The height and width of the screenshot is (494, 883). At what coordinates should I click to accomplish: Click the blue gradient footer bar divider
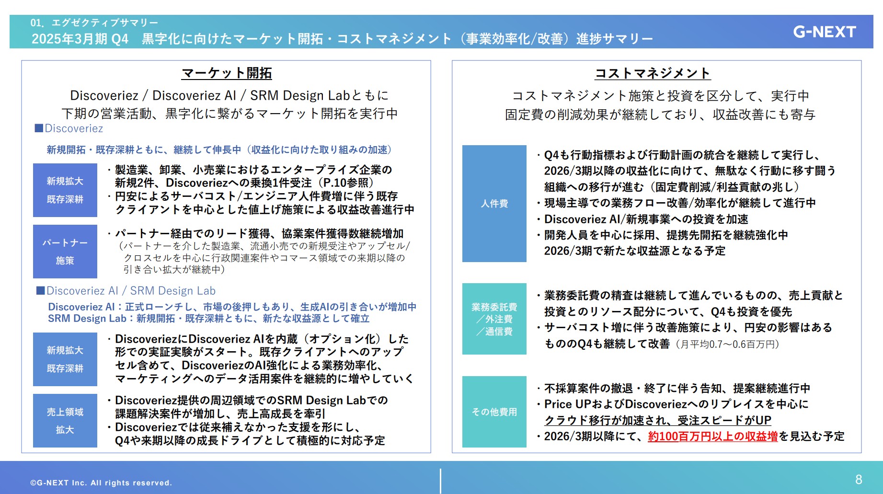tap(439, 482)
